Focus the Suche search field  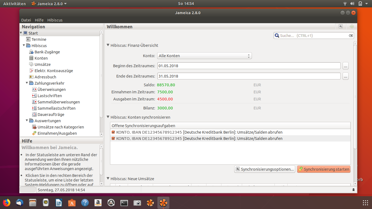click(314, 36)
